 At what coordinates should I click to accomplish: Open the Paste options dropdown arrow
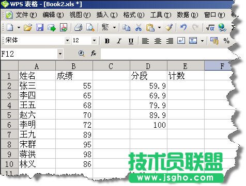click(x=159, y=27)
